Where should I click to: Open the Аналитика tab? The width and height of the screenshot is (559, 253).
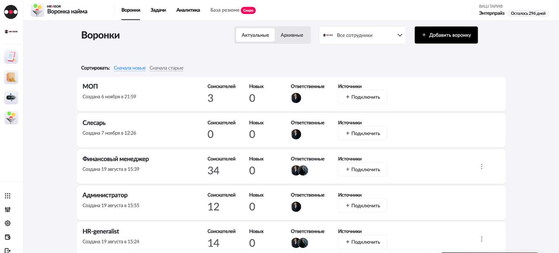pos(188,10)
